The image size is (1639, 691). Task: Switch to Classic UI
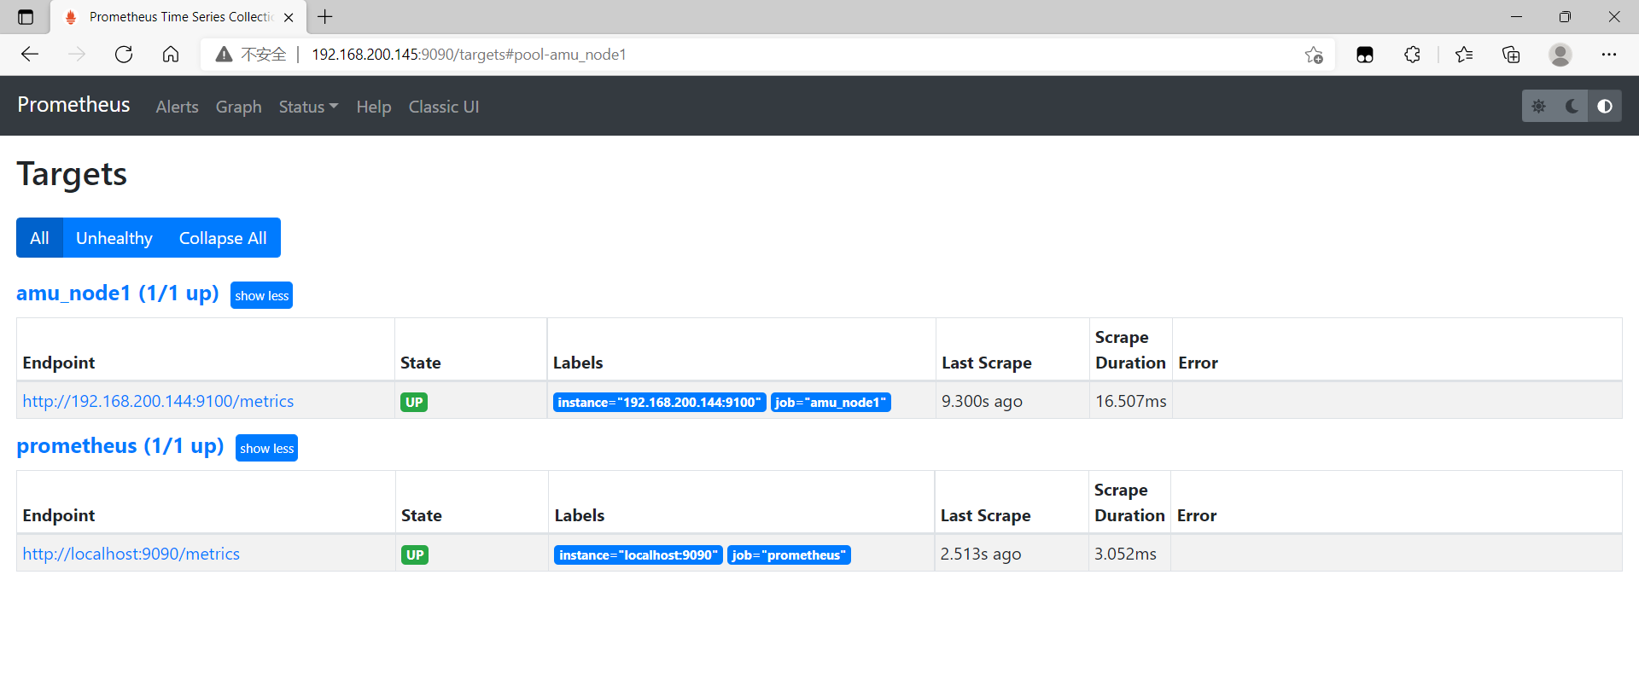[x=444, y=107]
